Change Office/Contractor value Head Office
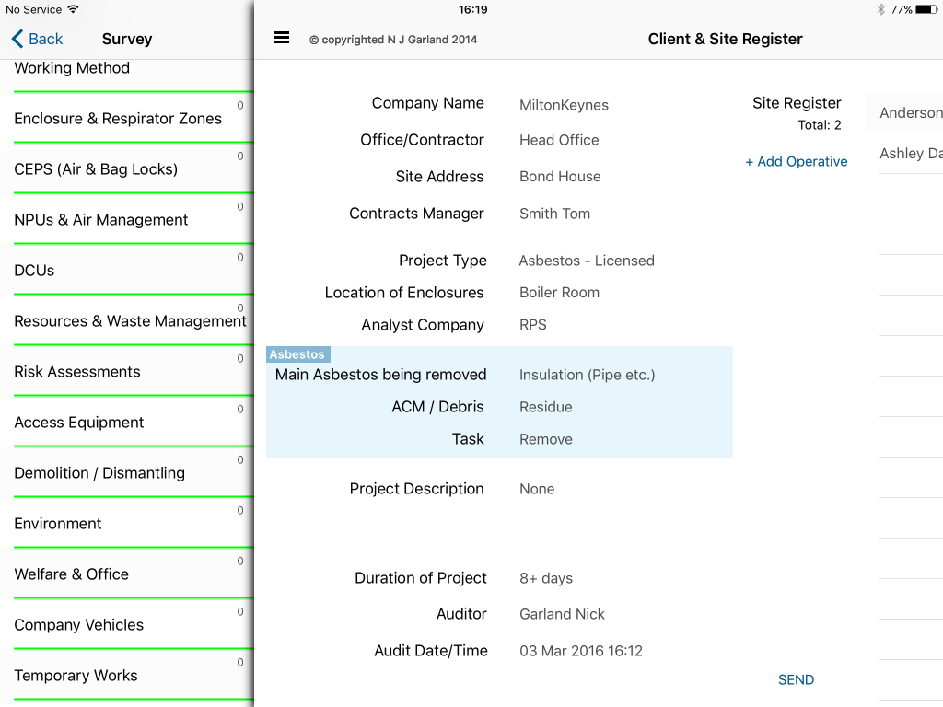Screen dimensions: 943x707 pyautogui.click(x=559, y=140)
